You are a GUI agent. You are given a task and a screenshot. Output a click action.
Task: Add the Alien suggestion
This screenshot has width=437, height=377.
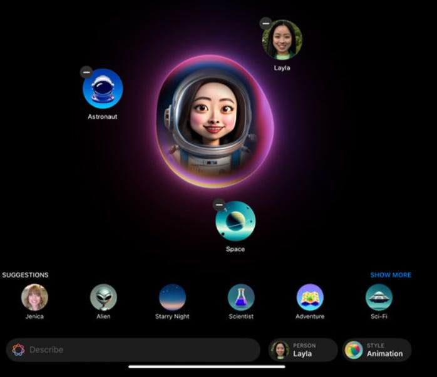pos(103,297)
